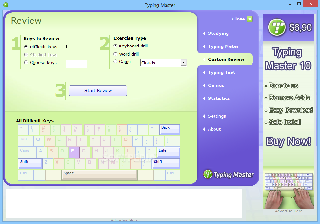
Task: Click the Enter key on keyboard diagram
Action: point(168,152)
